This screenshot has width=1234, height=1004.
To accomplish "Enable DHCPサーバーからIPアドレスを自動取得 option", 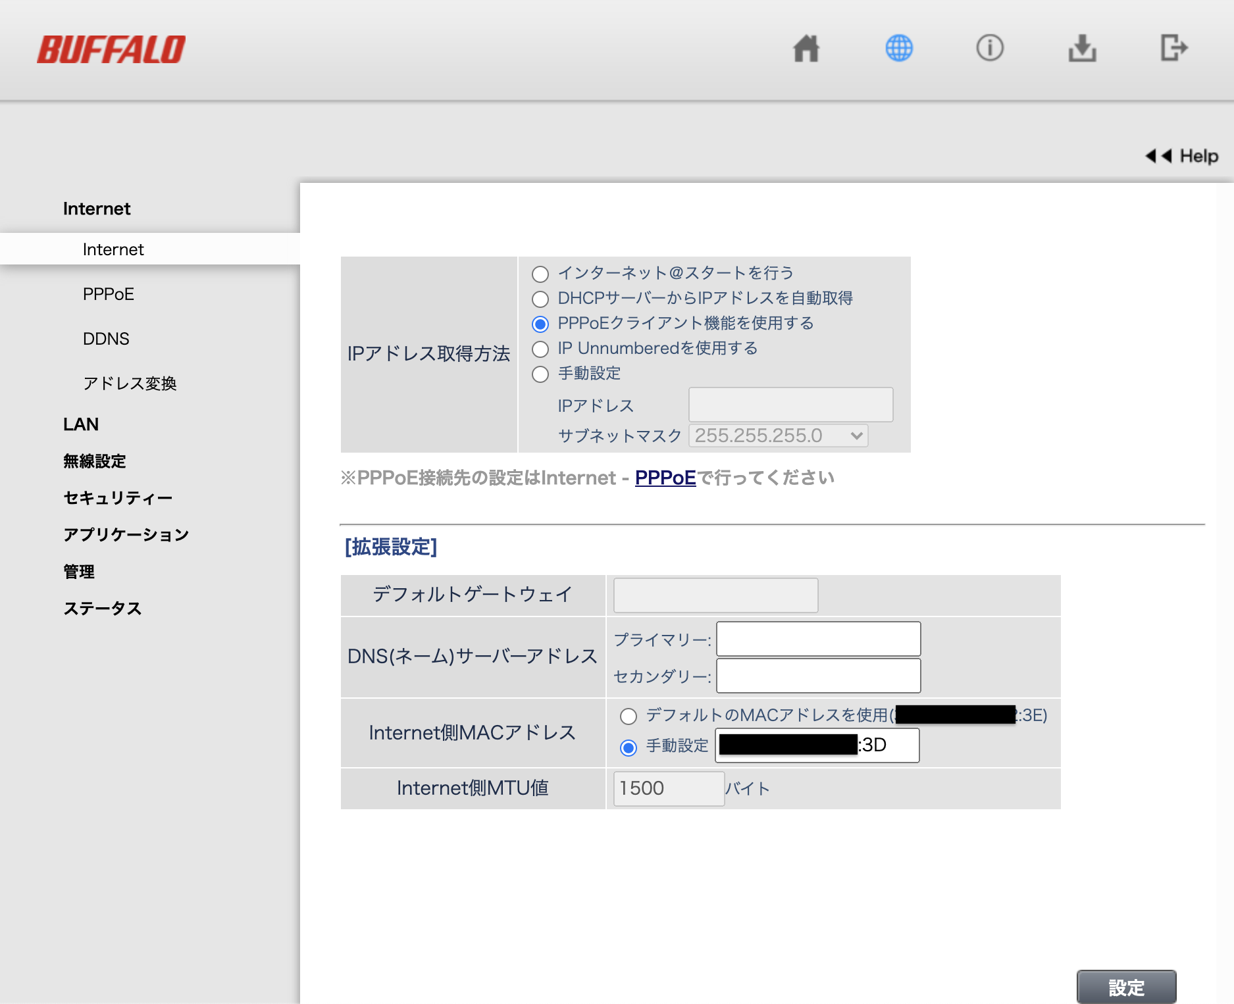I will point(540,299).
